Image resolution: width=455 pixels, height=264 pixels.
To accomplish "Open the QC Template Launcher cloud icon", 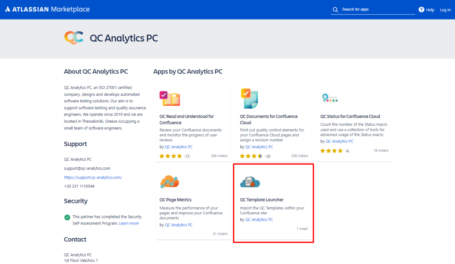I will point(250,182).
